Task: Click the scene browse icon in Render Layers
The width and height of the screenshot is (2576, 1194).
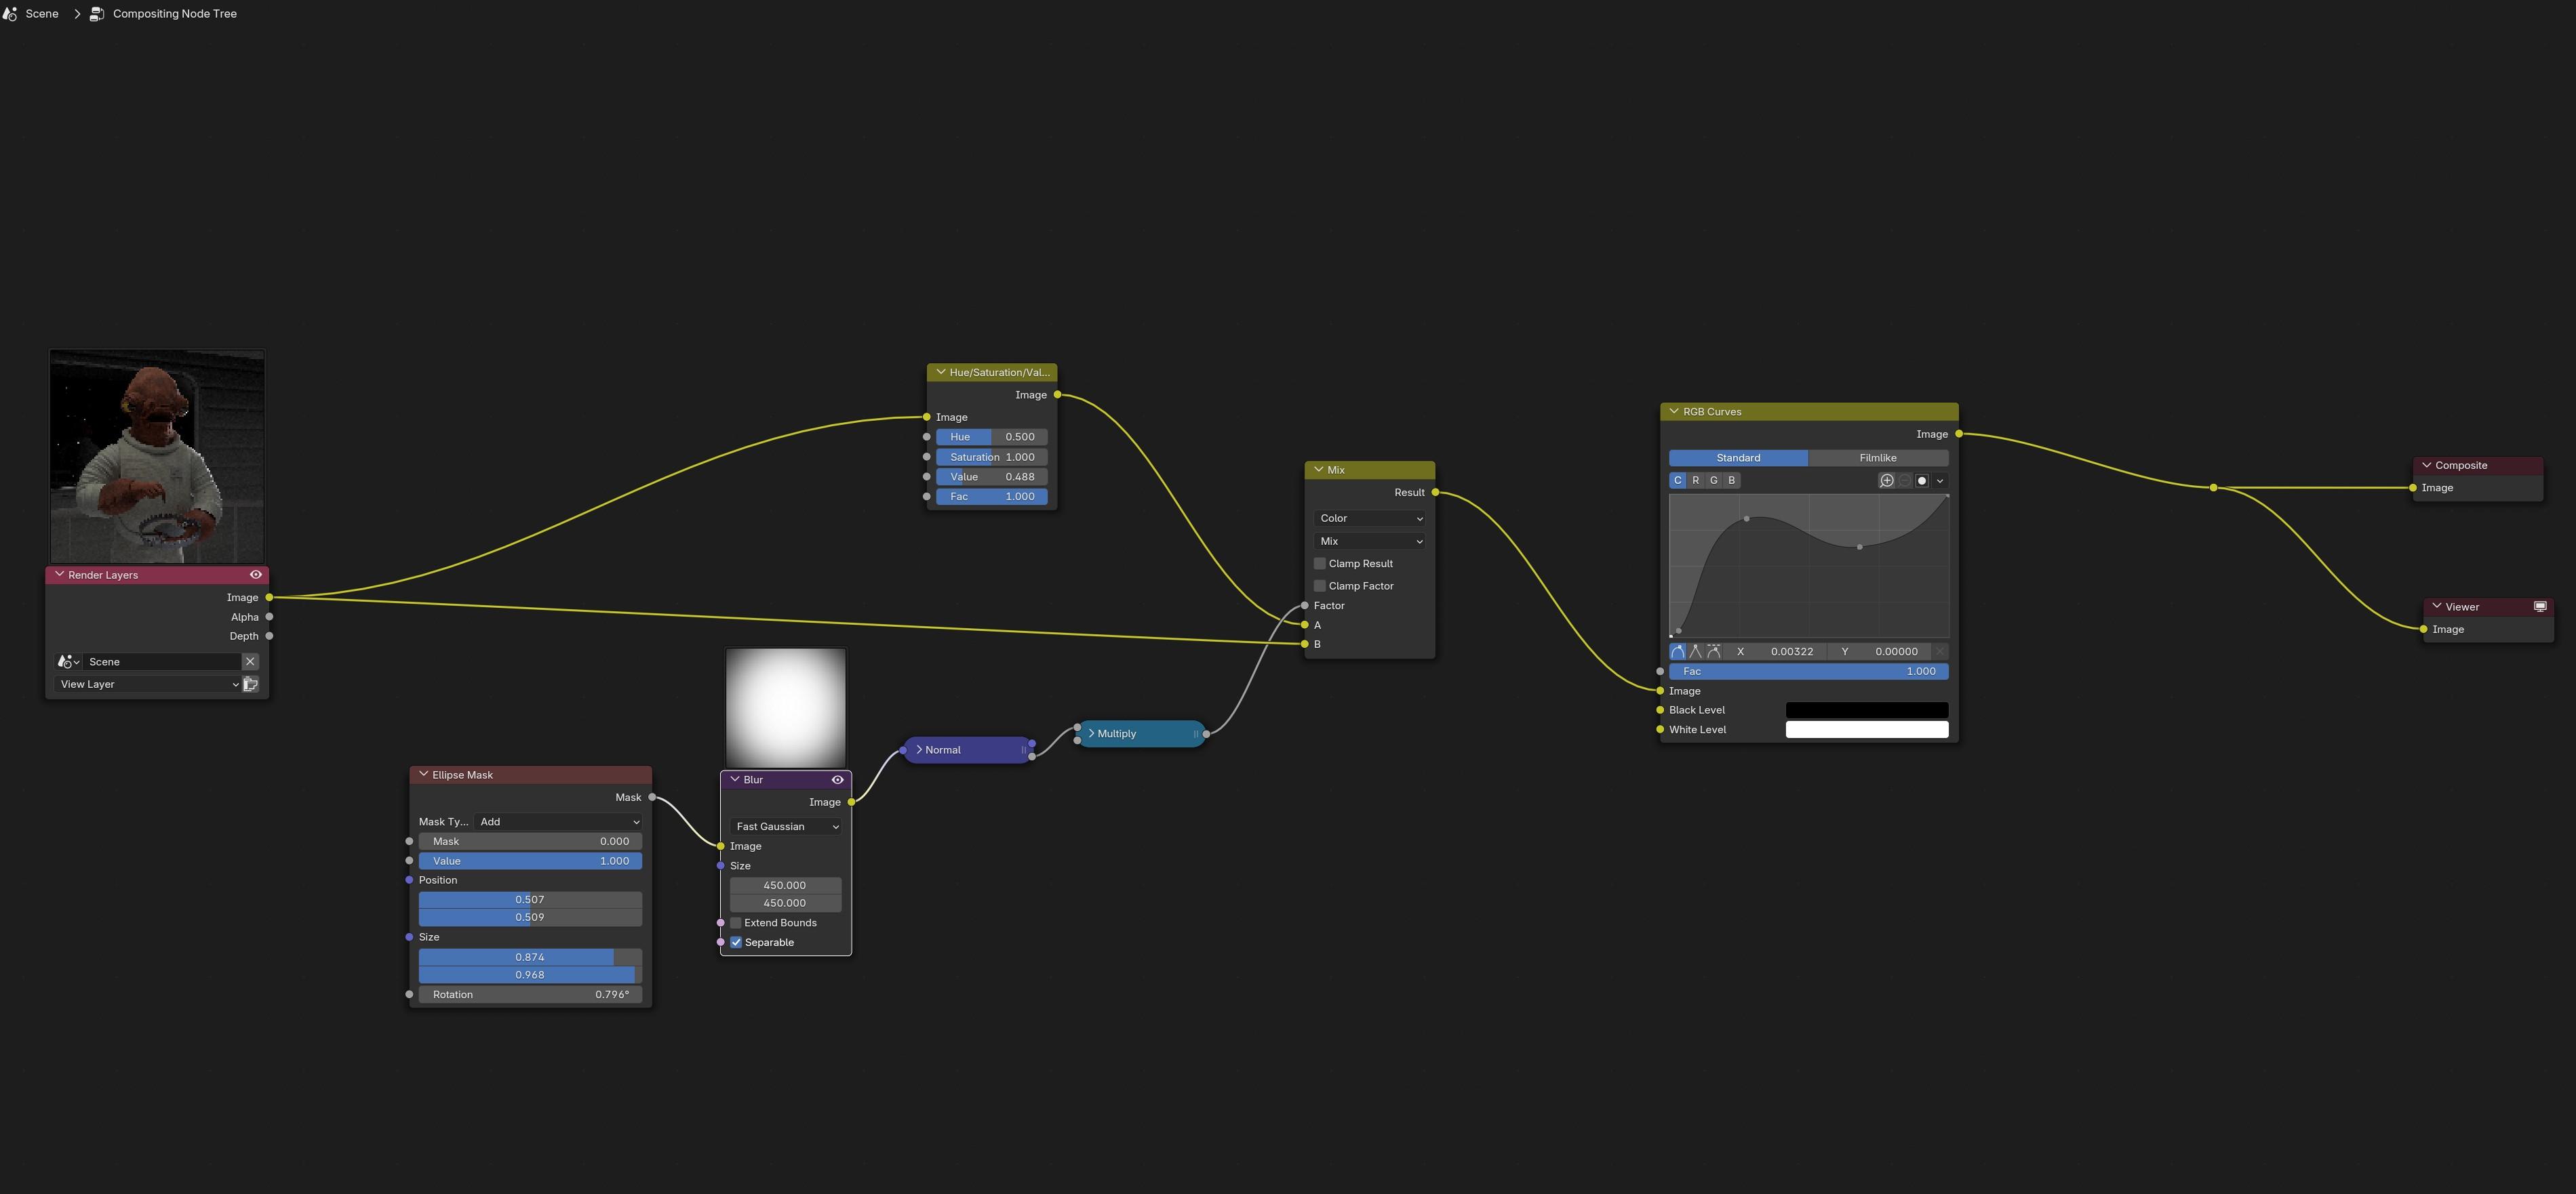Action: (68, 661)
